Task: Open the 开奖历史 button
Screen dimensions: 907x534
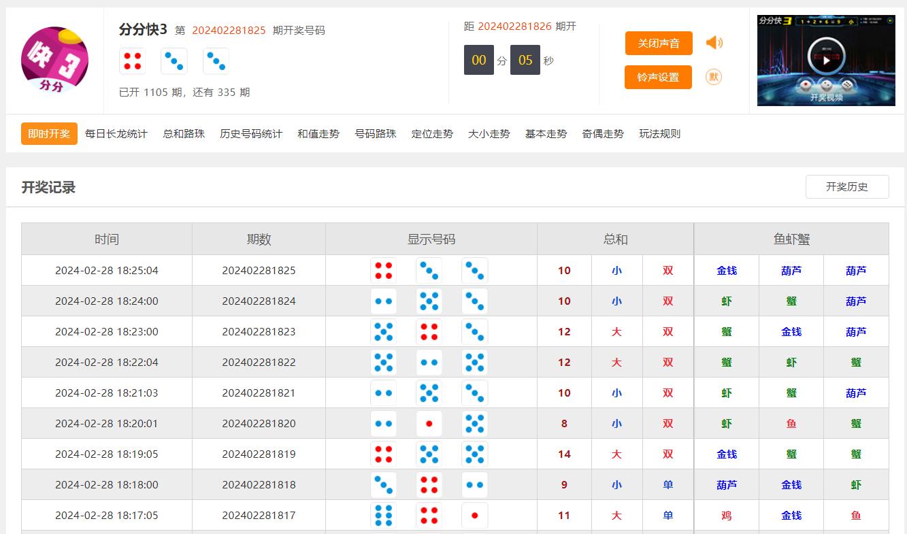Action: click(x=847, y=186)
